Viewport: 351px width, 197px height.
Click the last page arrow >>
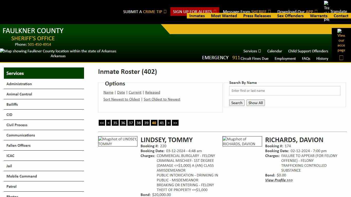coord(175,123)
